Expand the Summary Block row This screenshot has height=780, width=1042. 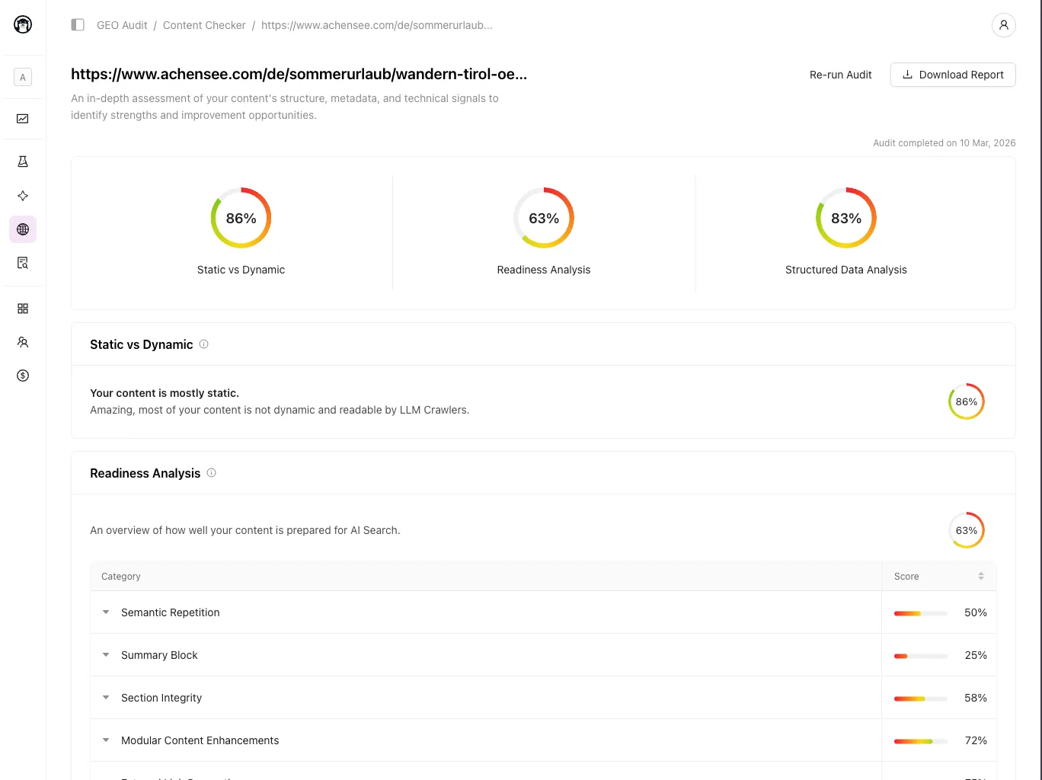pos(106,655)
